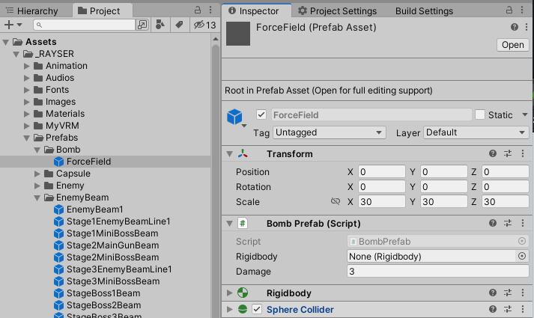The width and height of the screenshot is (534, 318).
Task: Open search in new window icon
Action: 142,25
